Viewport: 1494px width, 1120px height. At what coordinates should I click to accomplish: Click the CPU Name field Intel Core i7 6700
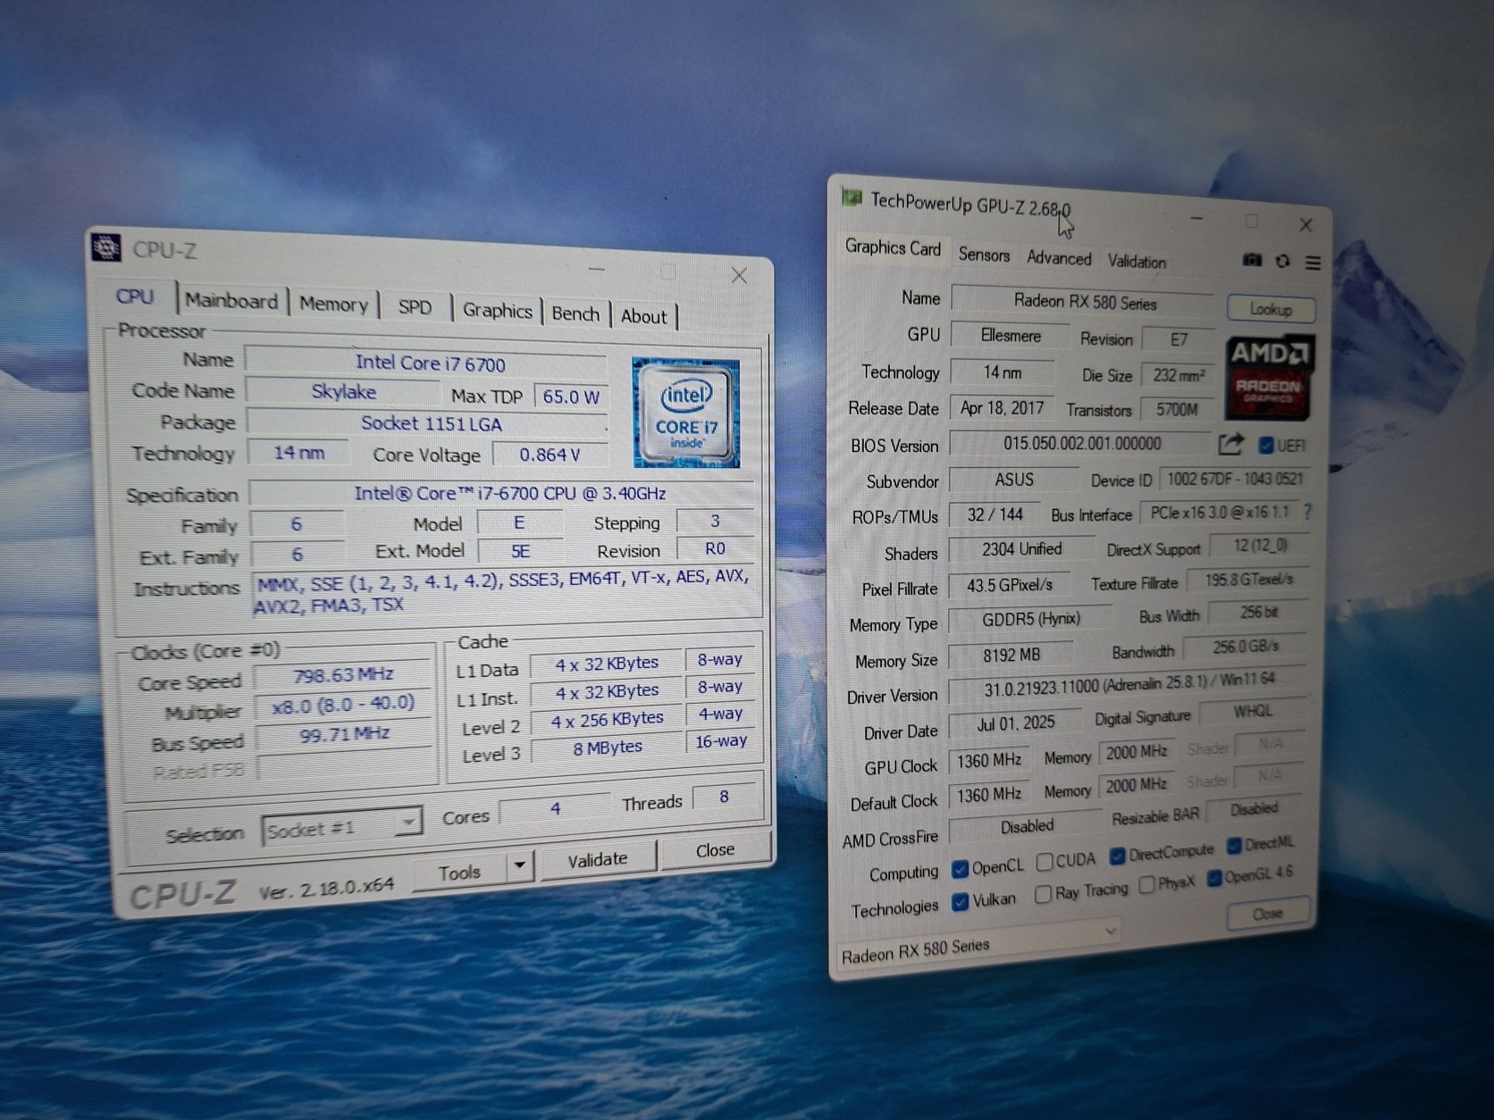tap(426, 363)
